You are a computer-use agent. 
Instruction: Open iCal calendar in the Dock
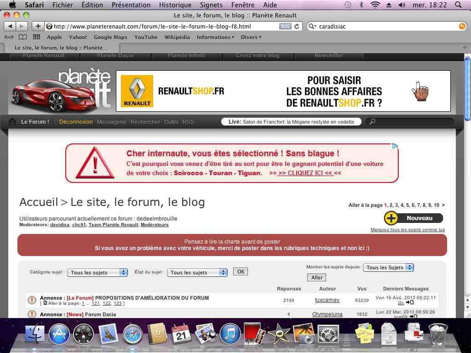point(181,334)
